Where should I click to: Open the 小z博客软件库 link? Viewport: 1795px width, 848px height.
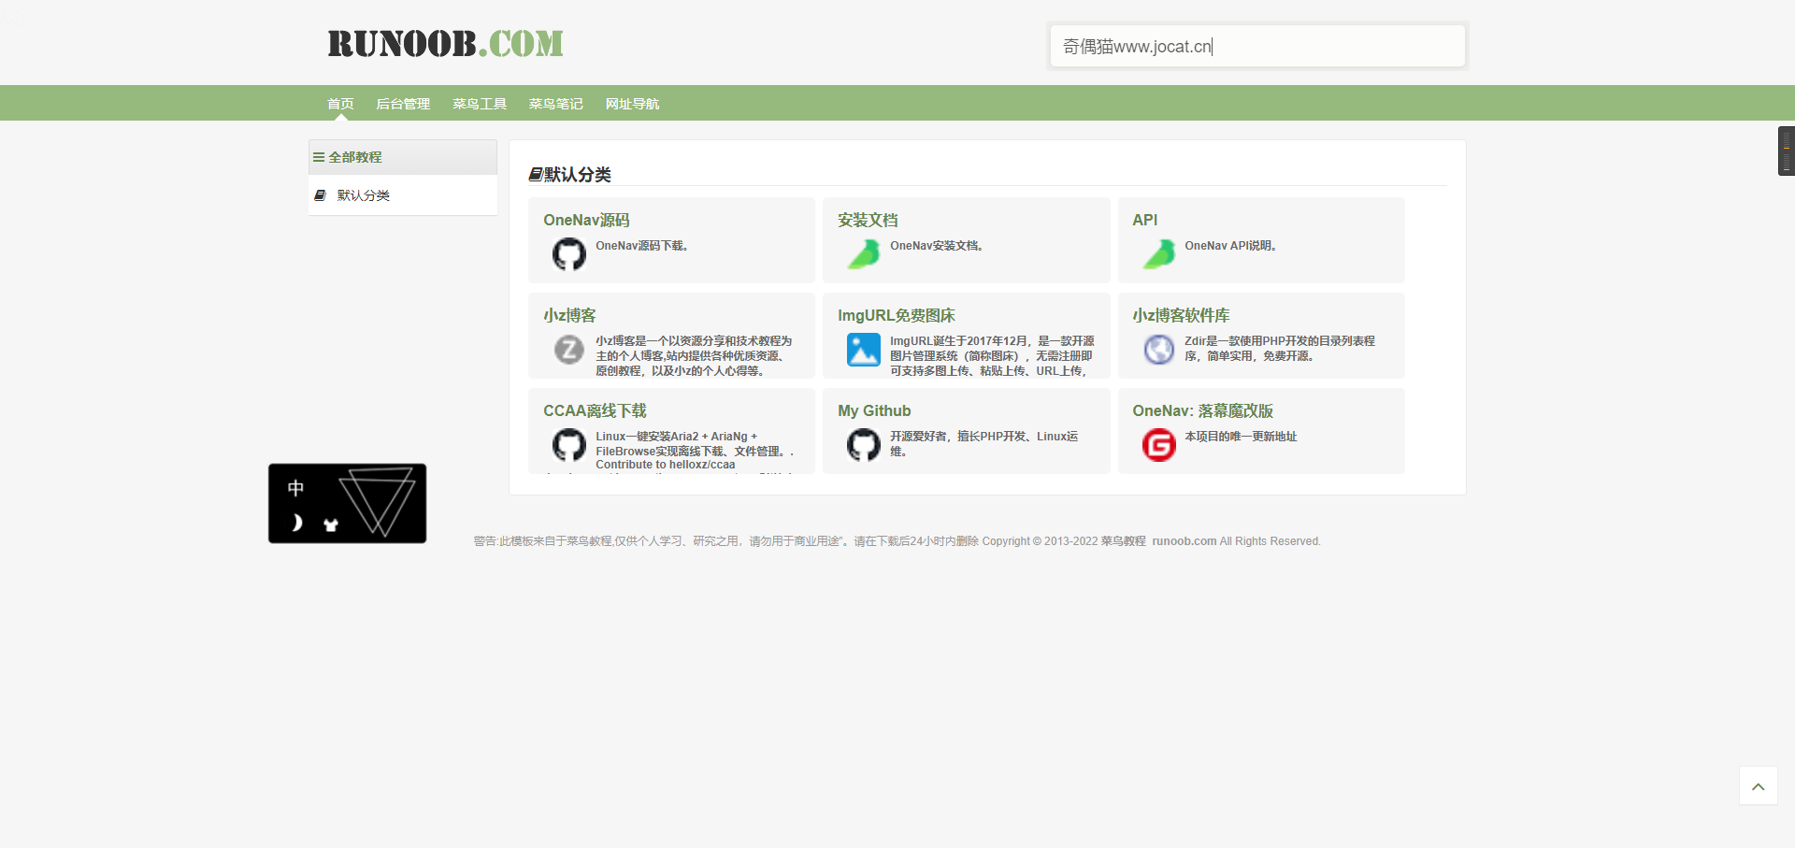coord(1181,315)
